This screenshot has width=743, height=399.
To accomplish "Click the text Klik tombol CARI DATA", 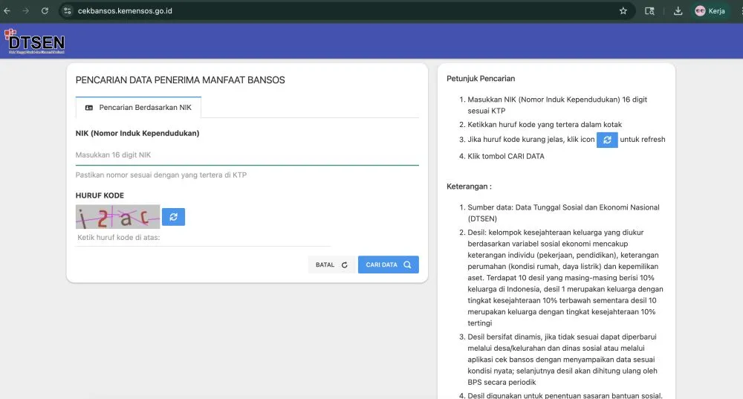I will click(x=505, y=156).
